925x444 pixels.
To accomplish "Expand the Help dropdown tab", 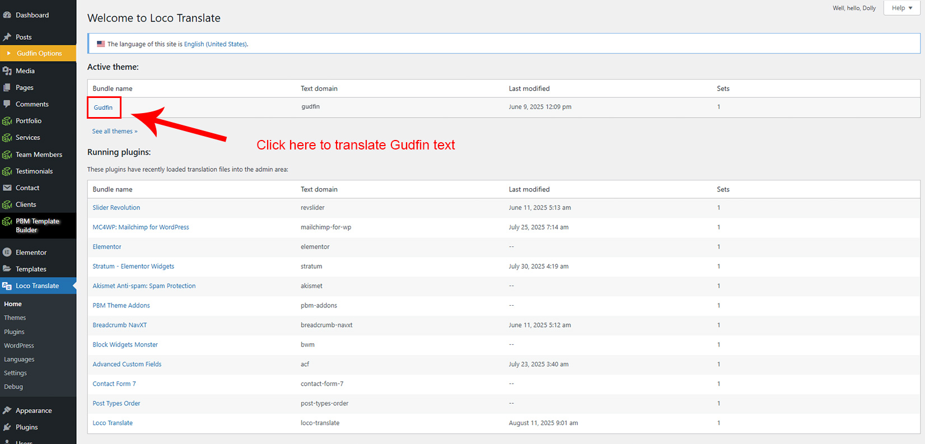I will pyautogui.click(x=901, y=8).
